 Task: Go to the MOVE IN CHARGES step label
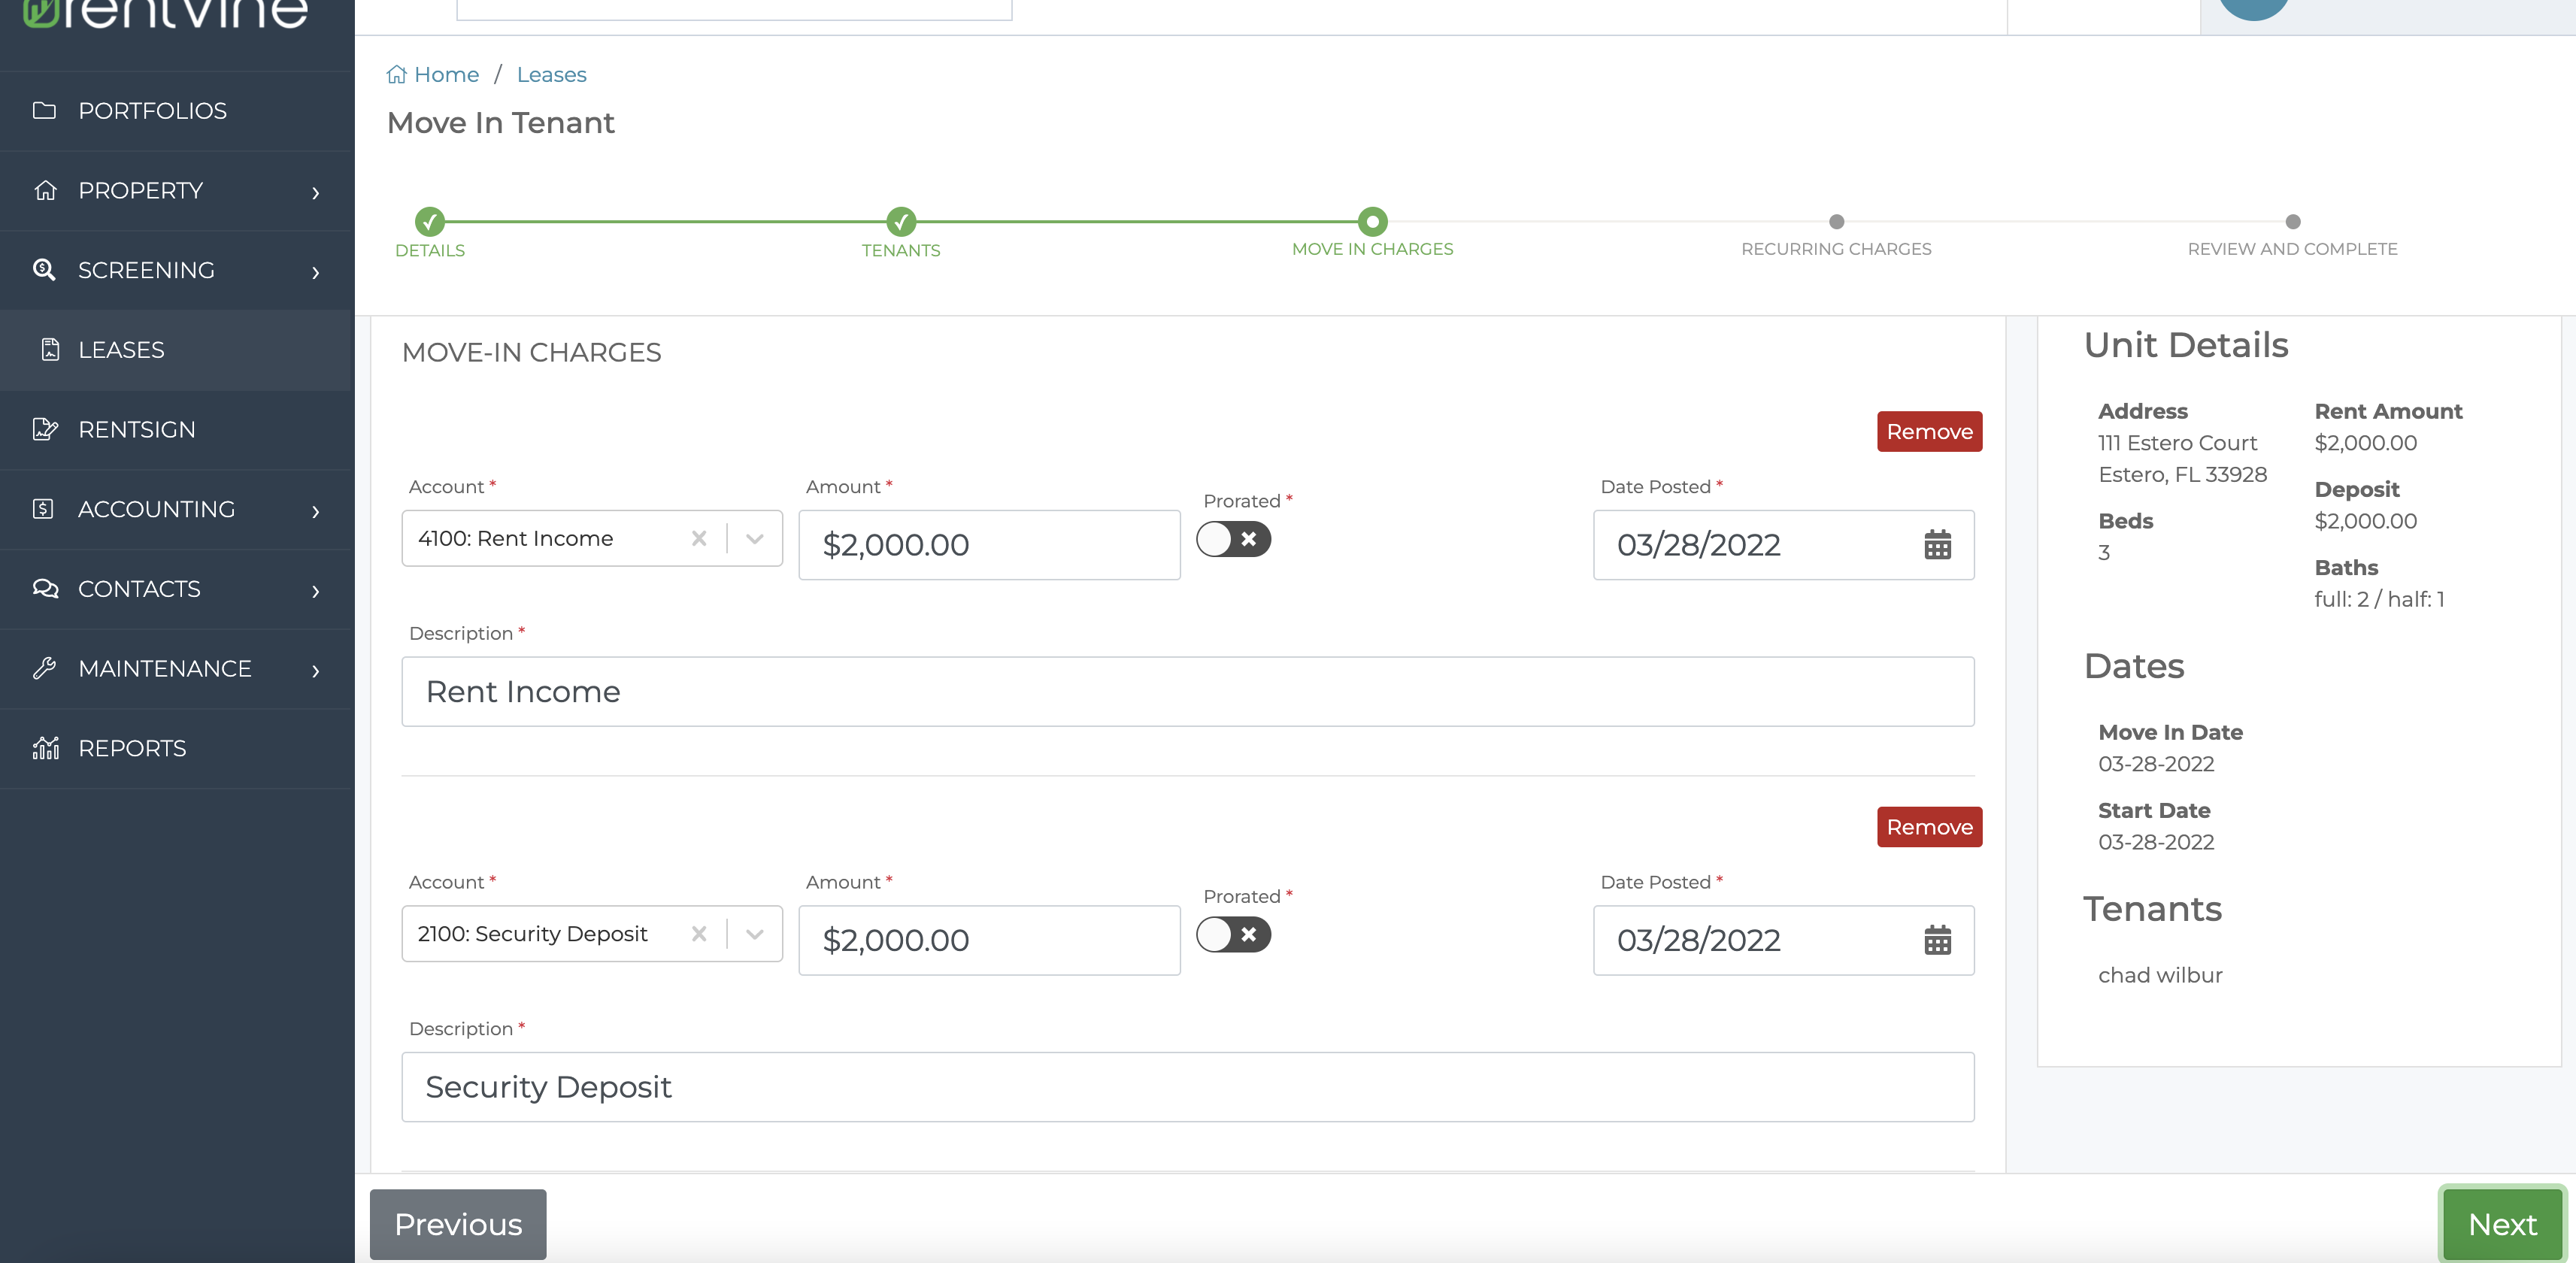(x=1372, y=249)
